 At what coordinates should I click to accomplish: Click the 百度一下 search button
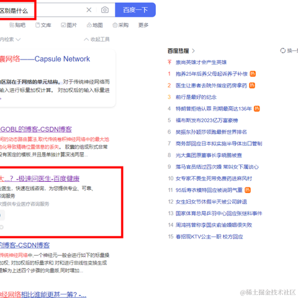point(135,10)
